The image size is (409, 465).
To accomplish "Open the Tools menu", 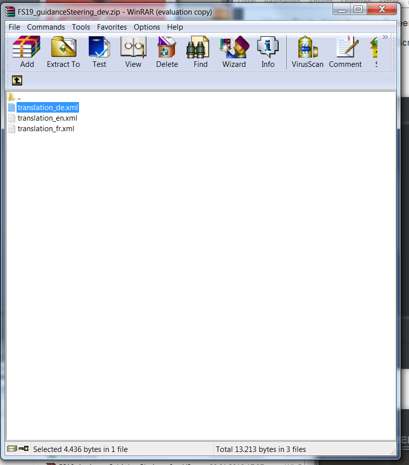I will point(81,27).
